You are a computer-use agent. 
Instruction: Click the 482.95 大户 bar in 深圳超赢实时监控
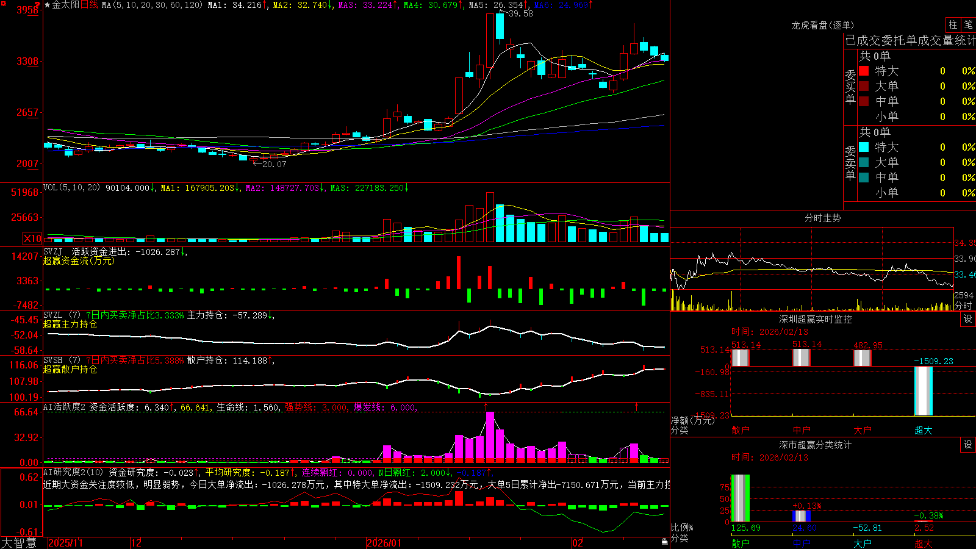tap(863, 358)
